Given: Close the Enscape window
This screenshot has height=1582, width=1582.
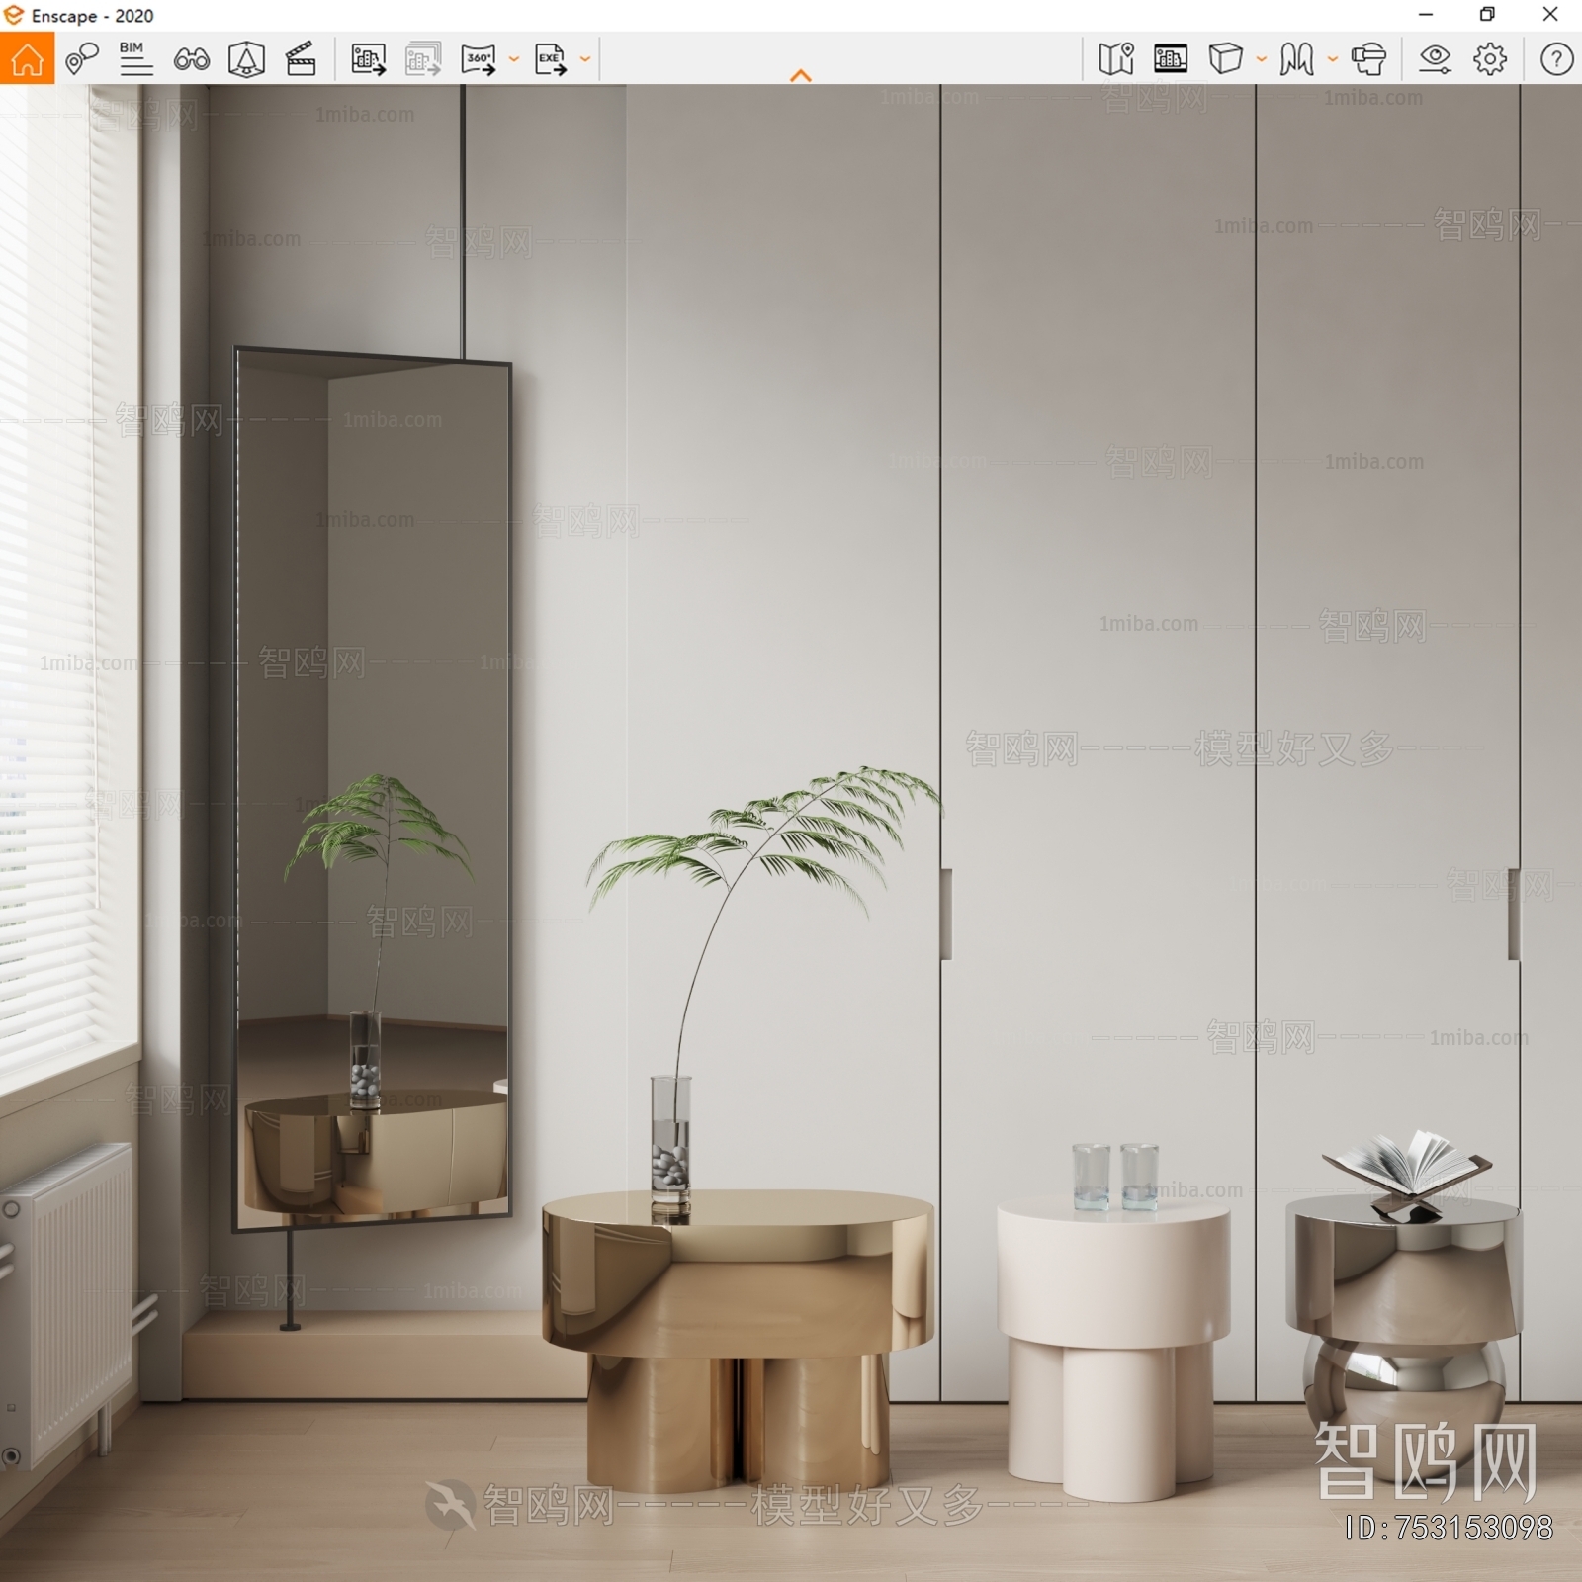Looking at the screenshot, I should [1550, 15].
